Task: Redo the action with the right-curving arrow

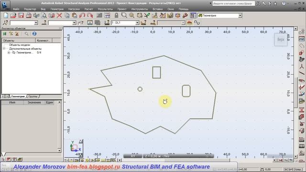Action: (x=90, y=15)
